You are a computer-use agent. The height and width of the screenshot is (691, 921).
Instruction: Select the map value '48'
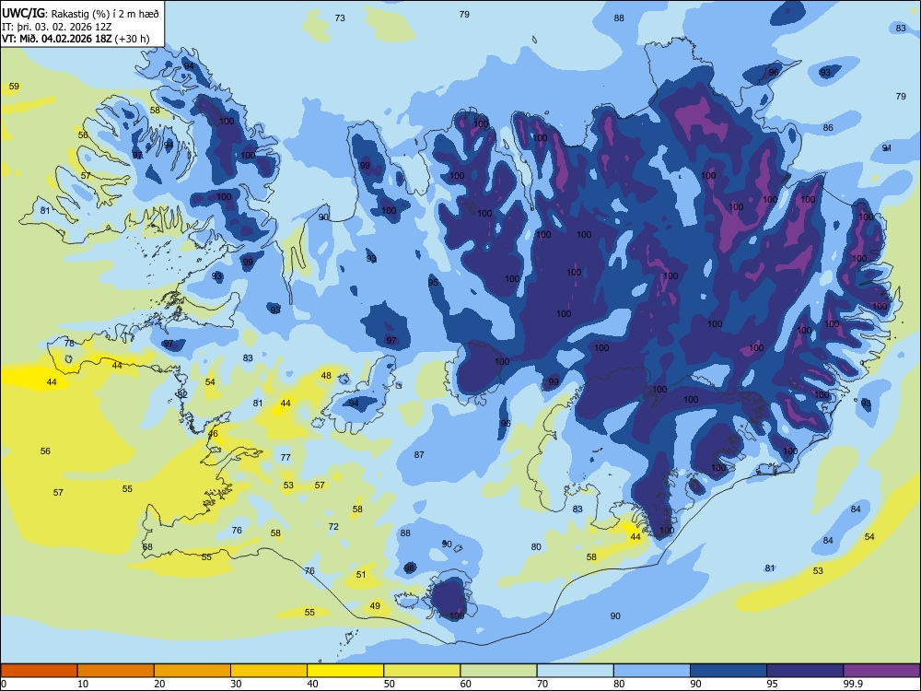coord(326,376)
